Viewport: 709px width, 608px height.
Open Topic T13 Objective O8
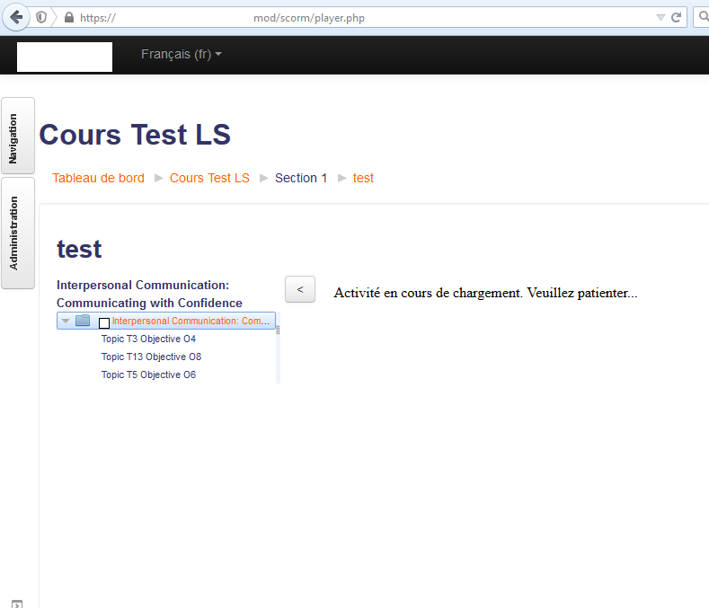coord(151,357)
